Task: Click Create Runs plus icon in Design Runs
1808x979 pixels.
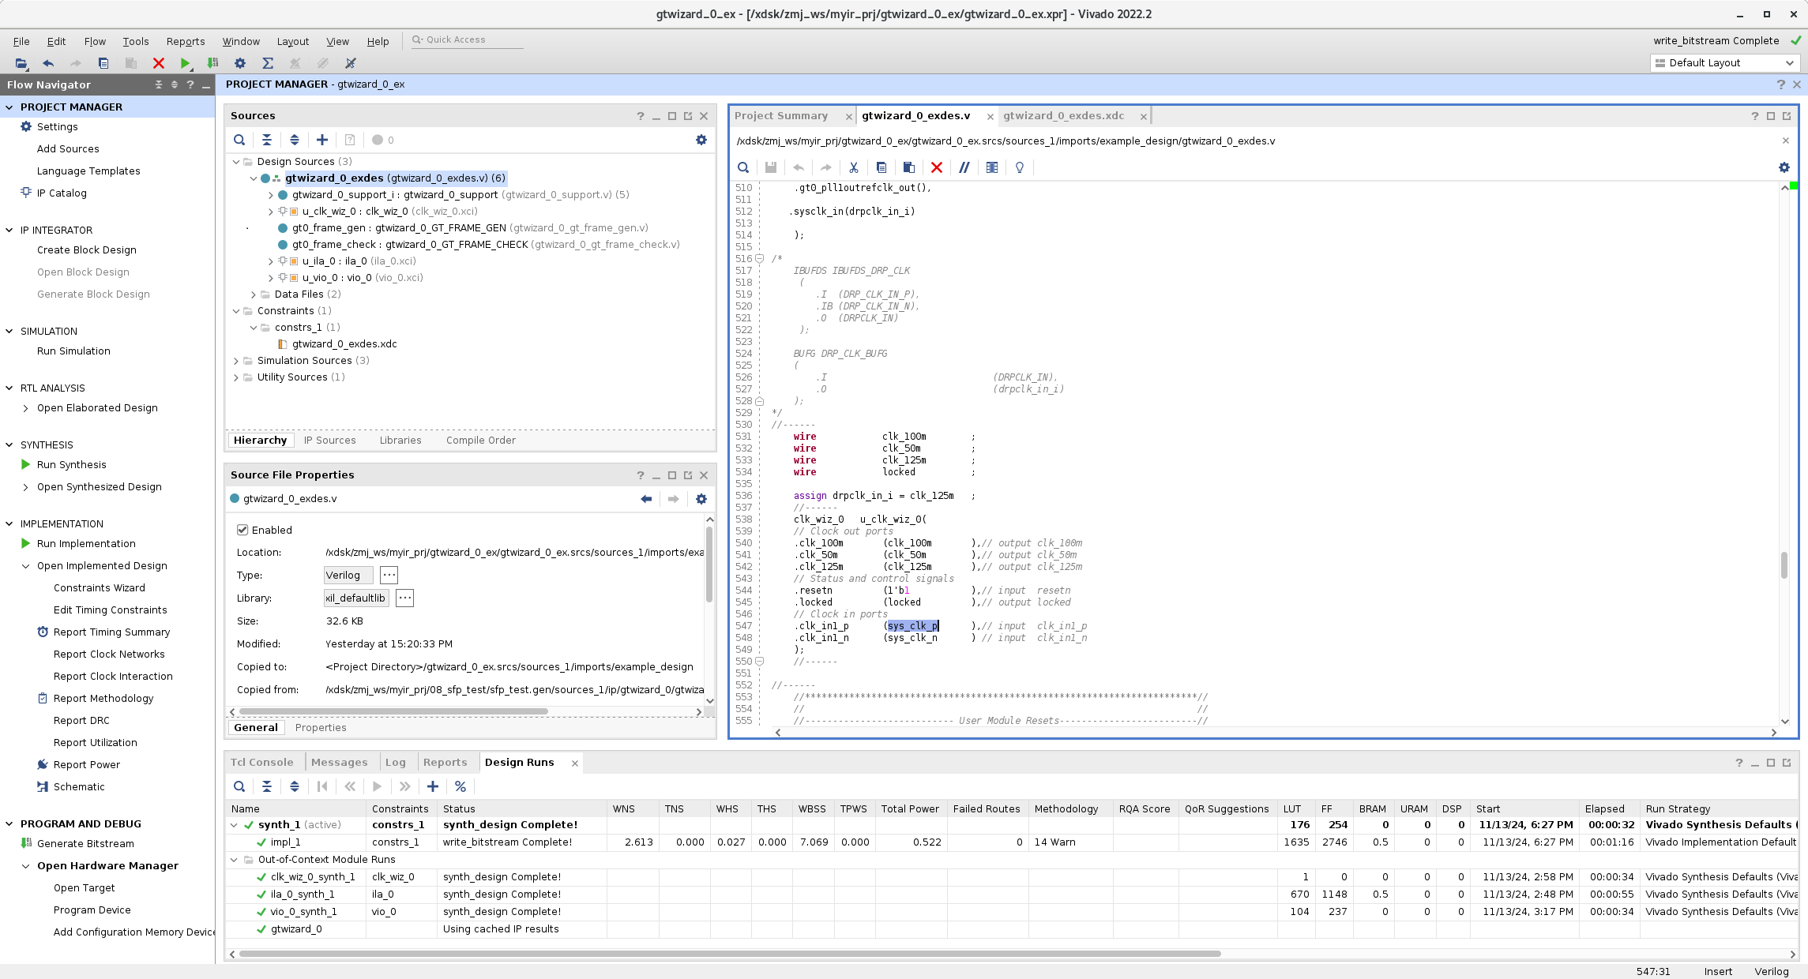Action: [433, 786]
